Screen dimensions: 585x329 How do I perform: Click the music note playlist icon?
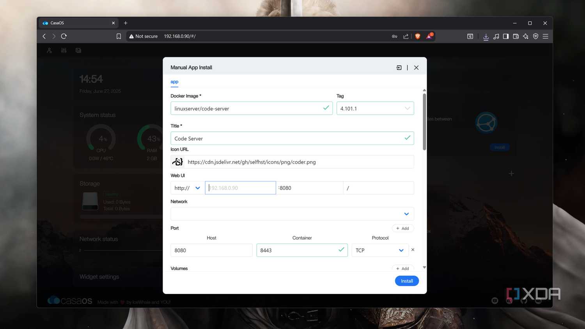coord(496,36)
